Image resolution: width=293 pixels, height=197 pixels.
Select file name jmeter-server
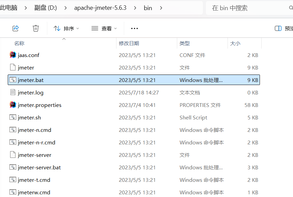(x=34, y=155)
